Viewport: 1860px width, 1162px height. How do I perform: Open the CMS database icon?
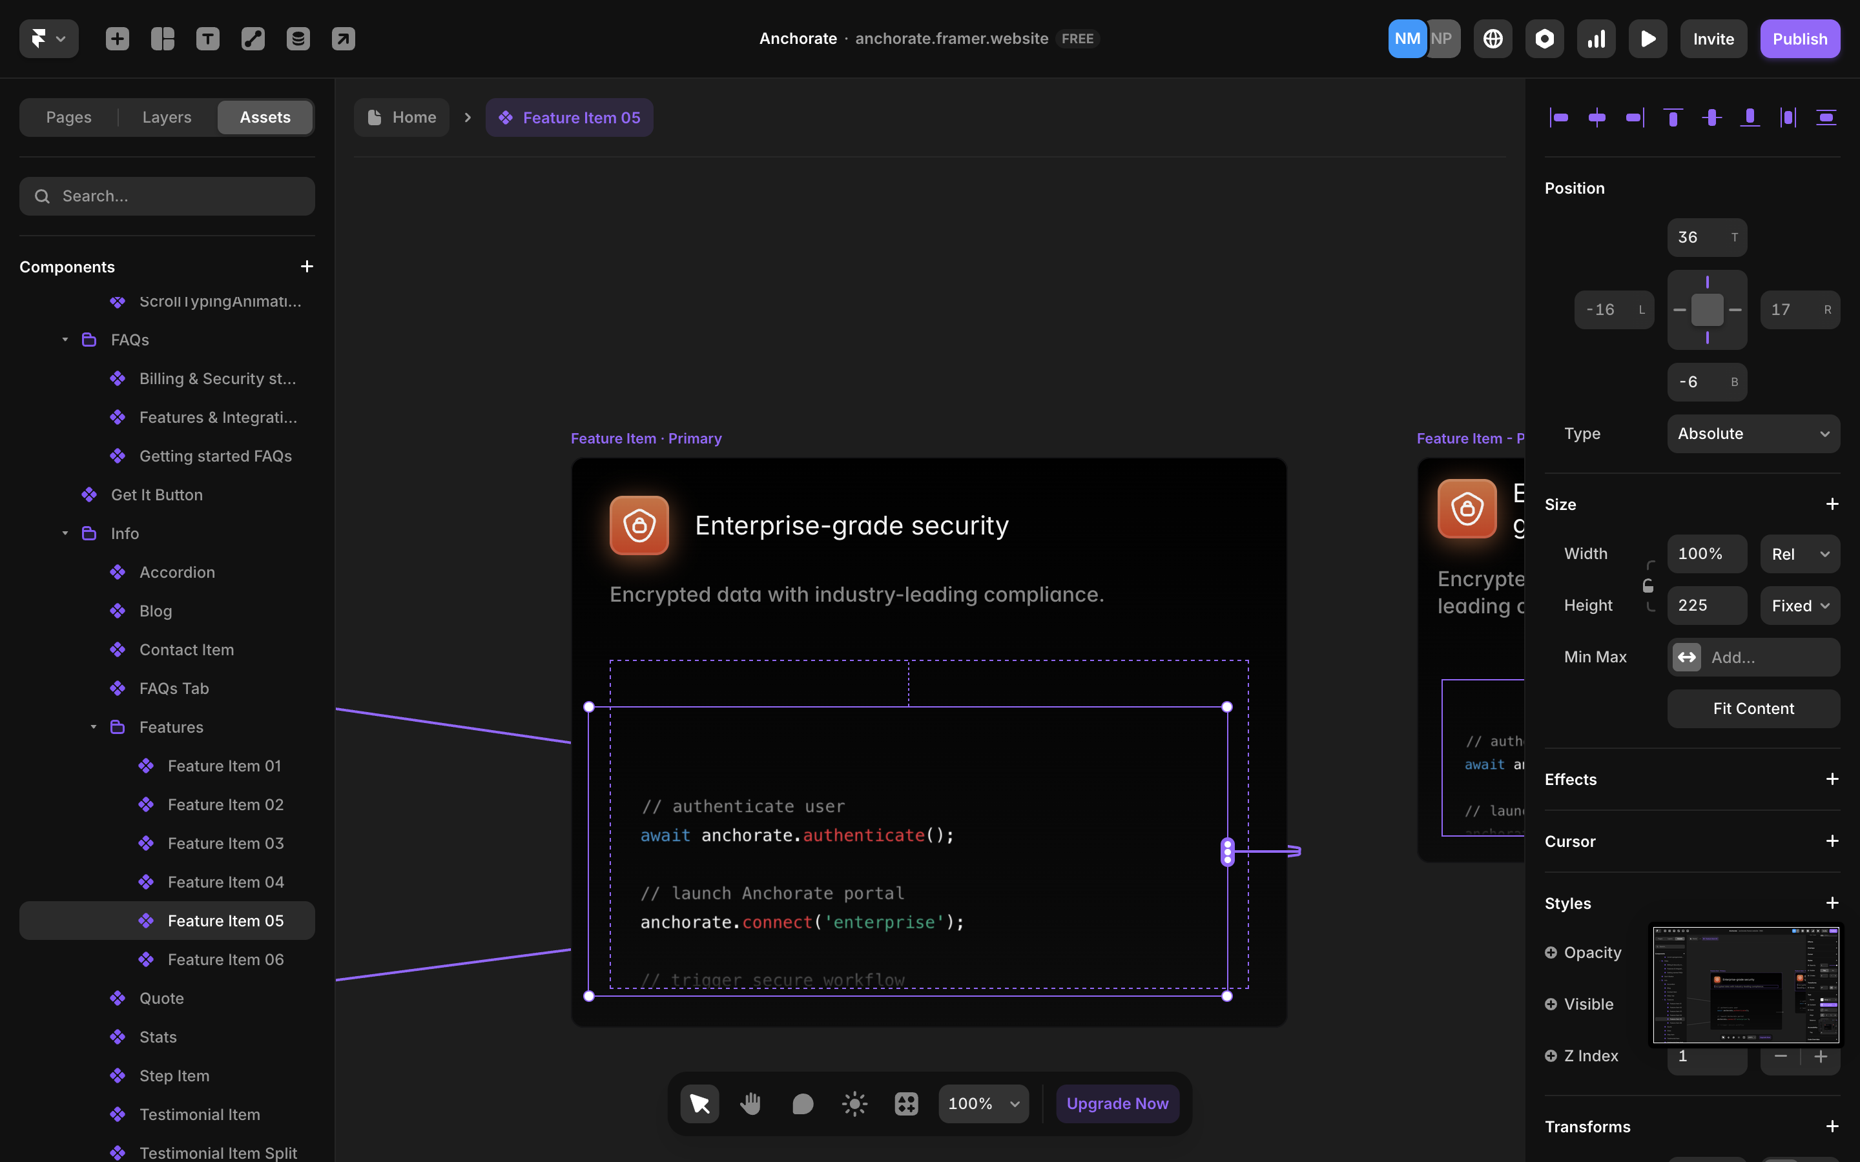click(298, 39)
